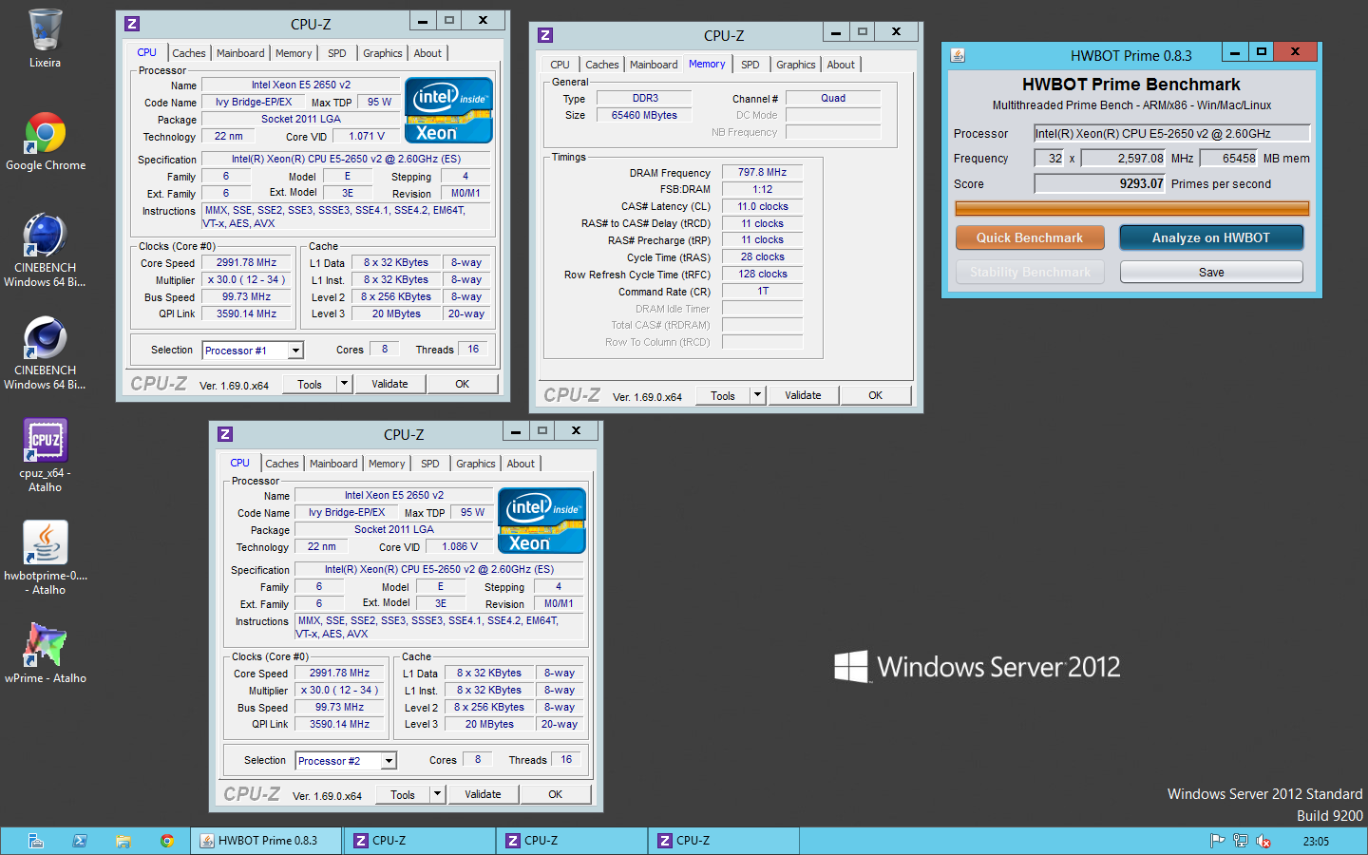Click memory Size value 65460 MBytes

pos(644,115)
